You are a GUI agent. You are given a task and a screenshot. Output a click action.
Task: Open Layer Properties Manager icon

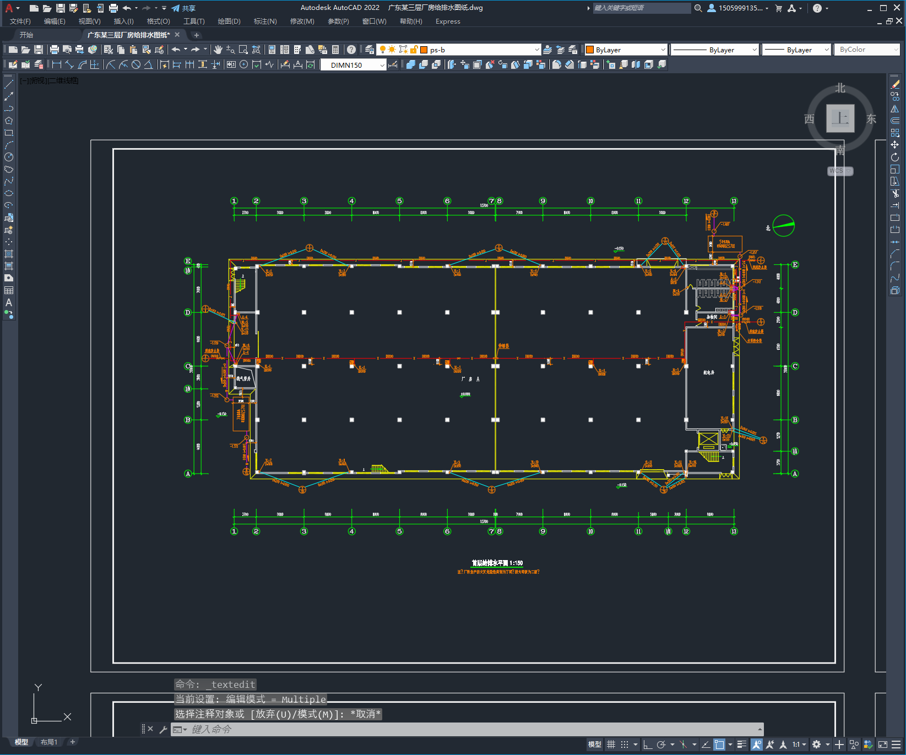tap(370, 50)
